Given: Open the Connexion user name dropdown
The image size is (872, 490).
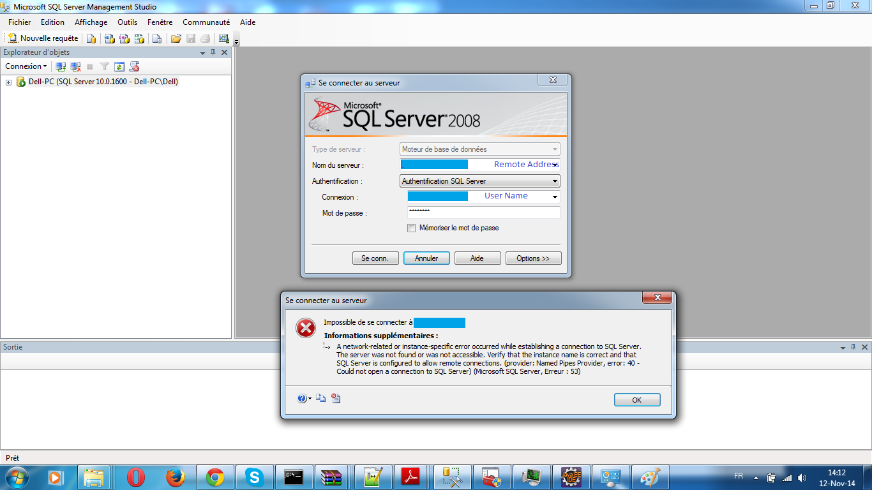Looking at the screenshot, I should [x=555, y=197].
